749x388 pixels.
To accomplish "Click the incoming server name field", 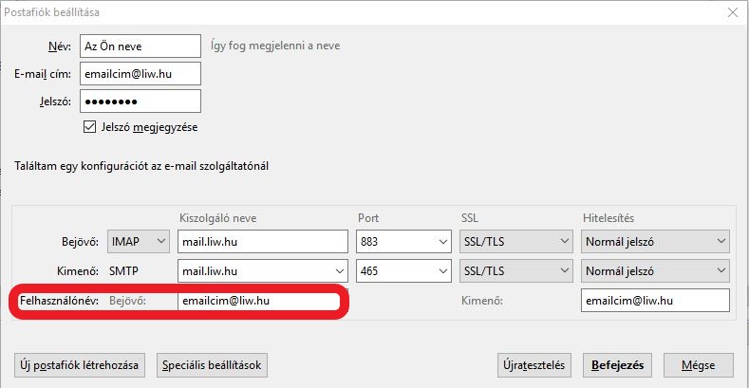I will pos(263,242).
